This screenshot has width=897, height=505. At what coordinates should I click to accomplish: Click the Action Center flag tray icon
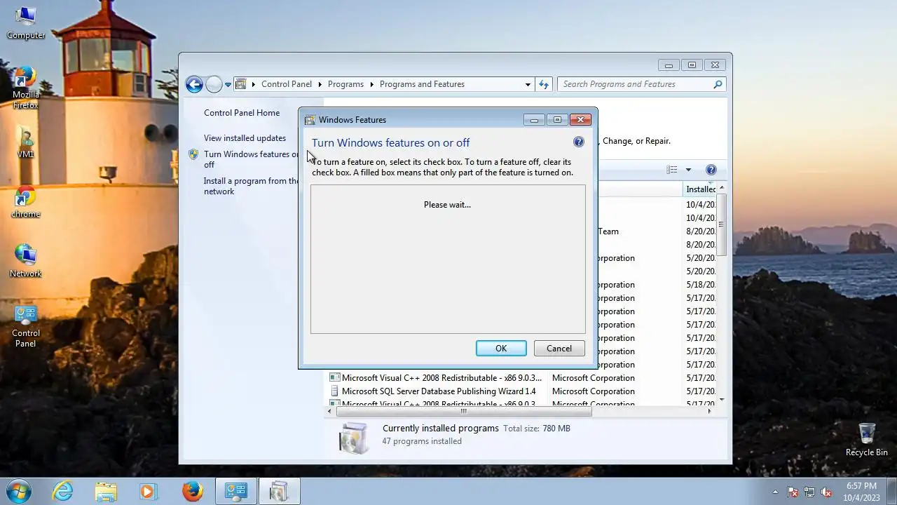click(793, 492)
